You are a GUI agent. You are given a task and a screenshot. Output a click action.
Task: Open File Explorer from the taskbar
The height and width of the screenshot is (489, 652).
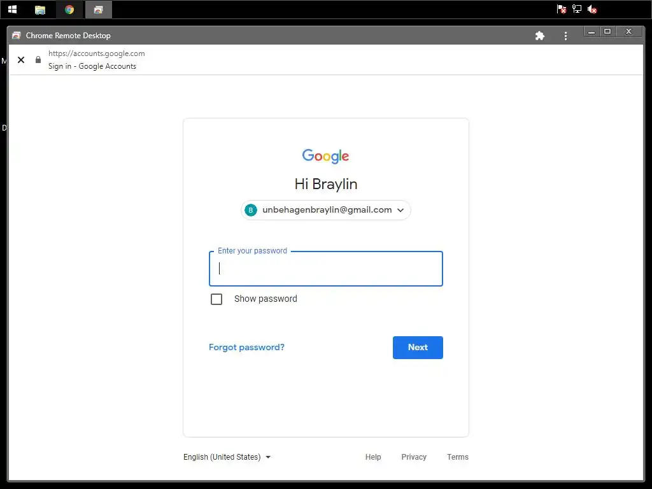(40, 10)
